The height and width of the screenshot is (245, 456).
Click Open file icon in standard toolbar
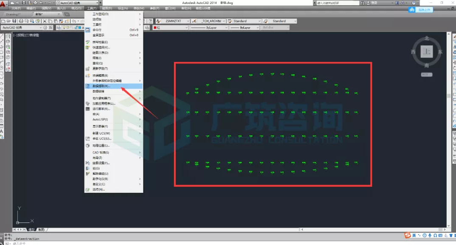pos(9,21)
